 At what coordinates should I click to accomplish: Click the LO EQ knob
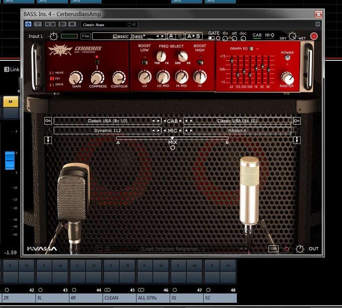(x=145, y=76)
